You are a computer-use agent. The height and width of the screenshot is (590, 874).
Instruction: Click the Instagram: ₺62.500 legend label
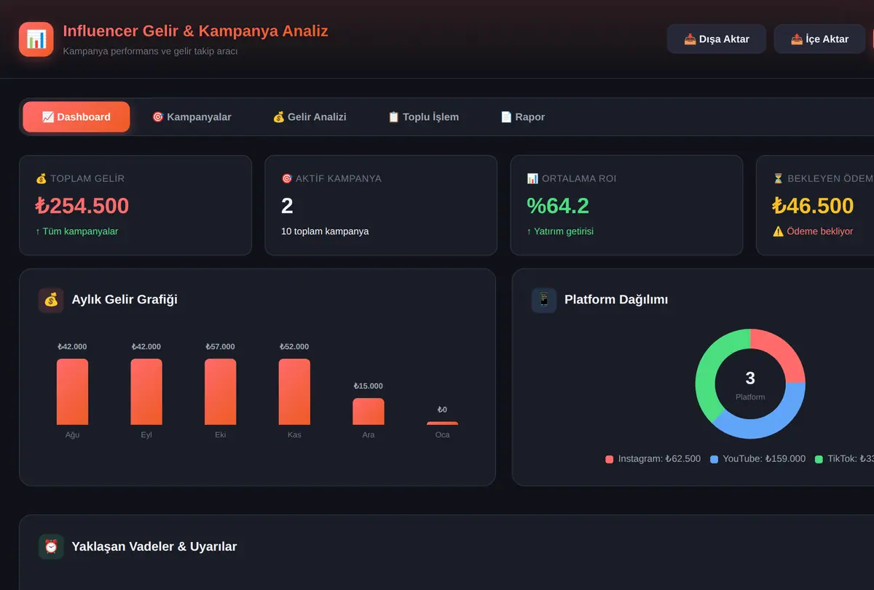659,459
